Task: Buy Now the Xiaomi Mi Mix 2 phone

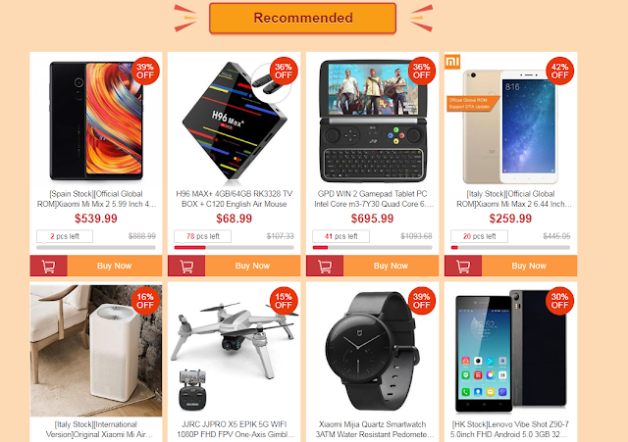Action: (x=115, y=266)
